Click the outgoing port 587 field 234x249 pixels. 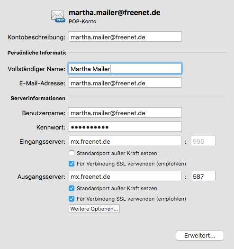pyautogui.click(x=203, y=176)
